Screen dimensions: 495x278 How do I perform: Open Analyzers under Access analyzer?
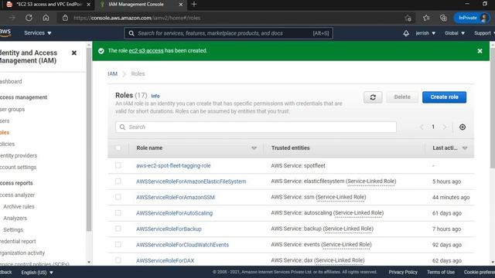tap(15, 218)
